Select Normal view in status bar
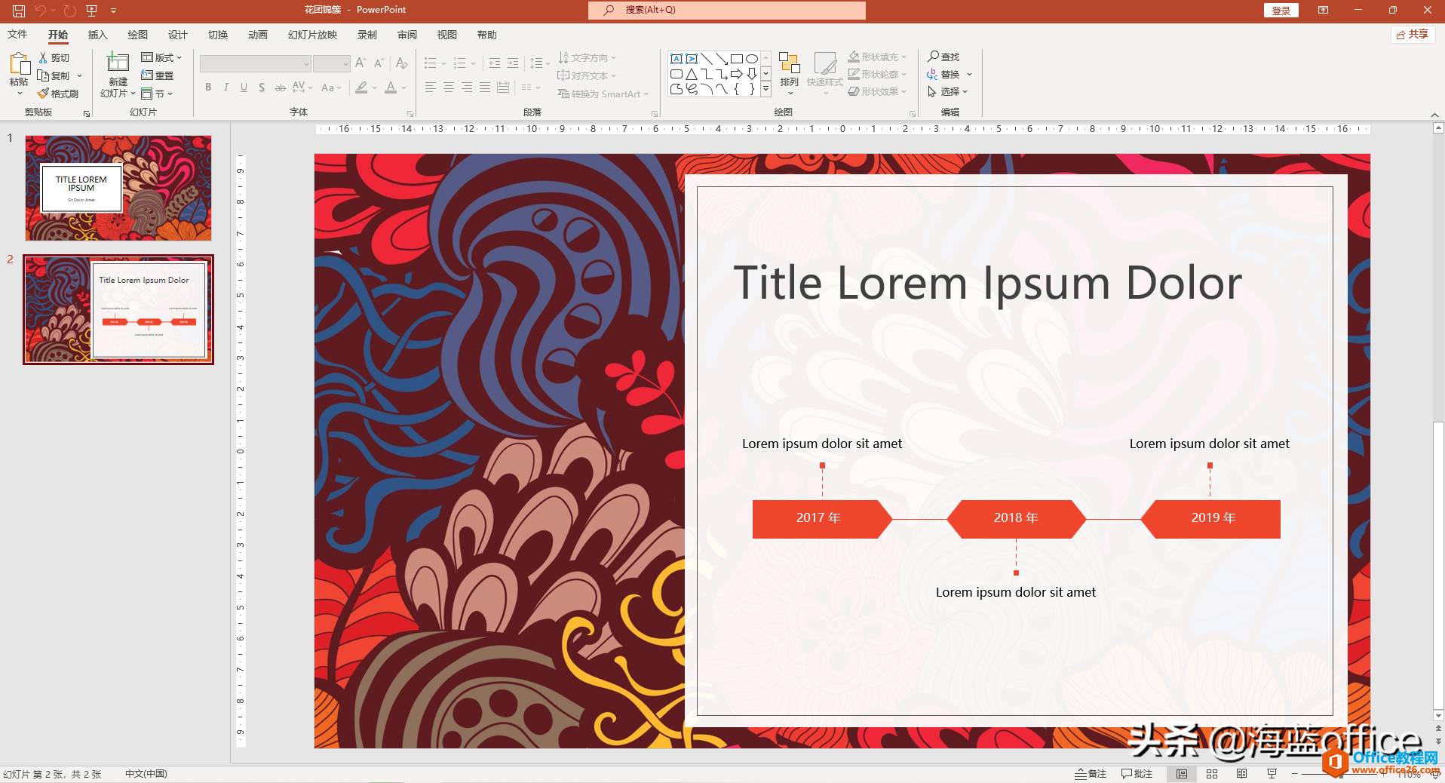This screenshot has height=783, width=1445. click(x=1182, y=773)
